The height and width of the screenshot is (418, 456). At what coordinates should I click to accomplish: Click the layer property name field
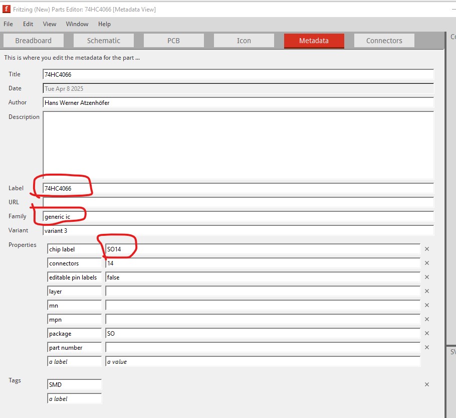pyautogui.click(x=74, y=291)
